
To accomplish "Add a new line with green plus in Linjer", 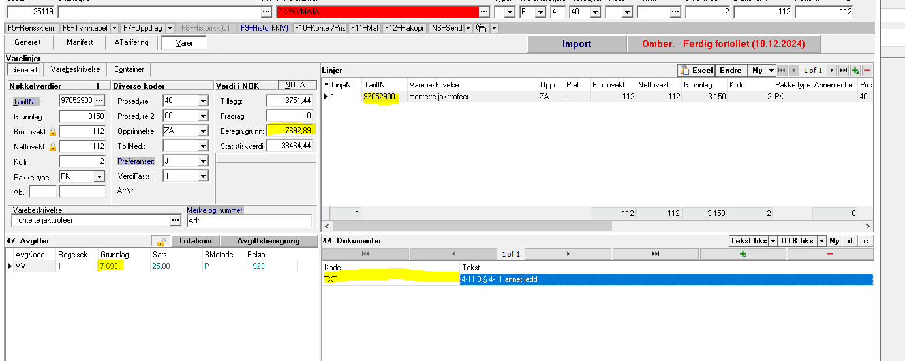I will [x=855, y=71].
